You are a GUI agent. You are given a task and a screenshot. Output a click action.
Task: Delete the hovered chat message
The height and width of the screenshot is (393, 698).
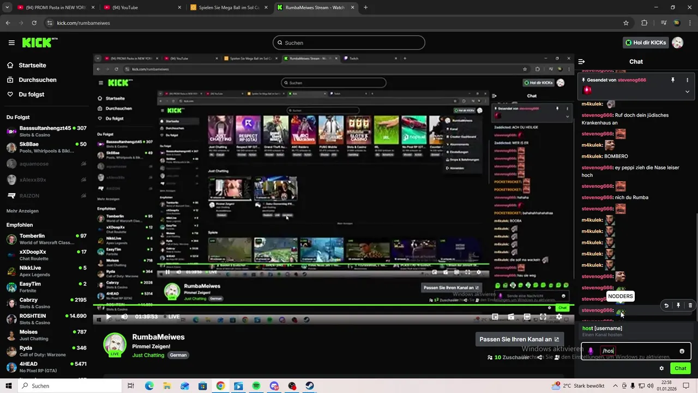(x=690, y=306)
